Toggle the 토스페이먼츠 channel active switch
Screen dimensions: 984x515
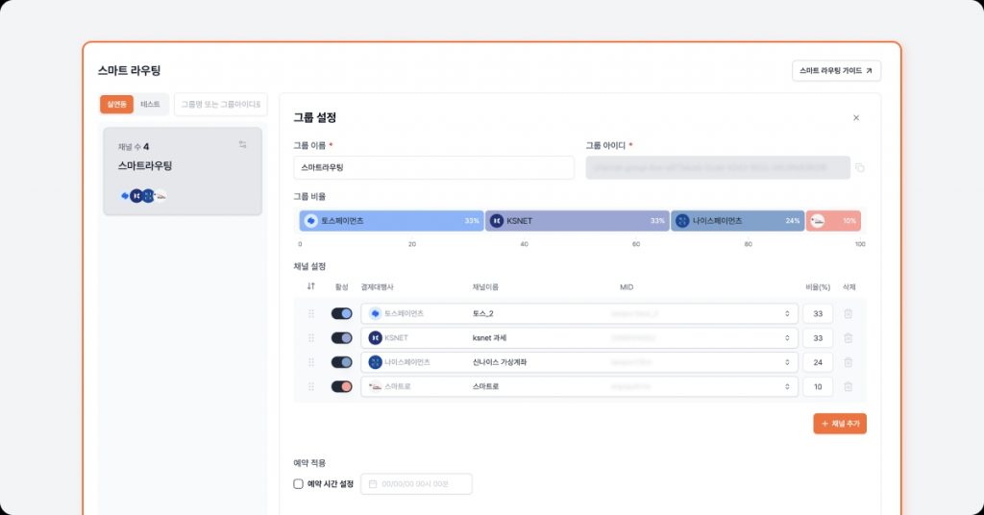coord(341,313)
